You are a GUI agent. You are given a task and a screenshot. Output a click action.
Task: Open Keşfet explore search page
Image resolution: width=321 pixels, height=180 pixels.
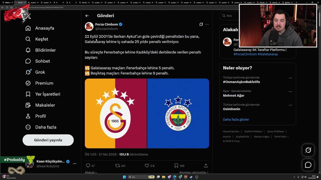click(x=37, y=39)
